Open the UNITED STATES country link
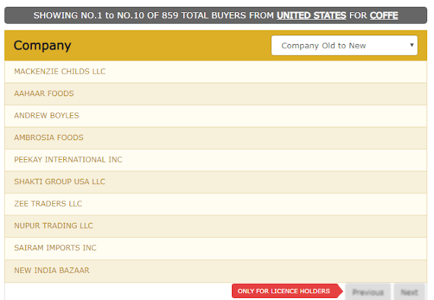This screenshot has height=300, width=434. tap(311, 15)
